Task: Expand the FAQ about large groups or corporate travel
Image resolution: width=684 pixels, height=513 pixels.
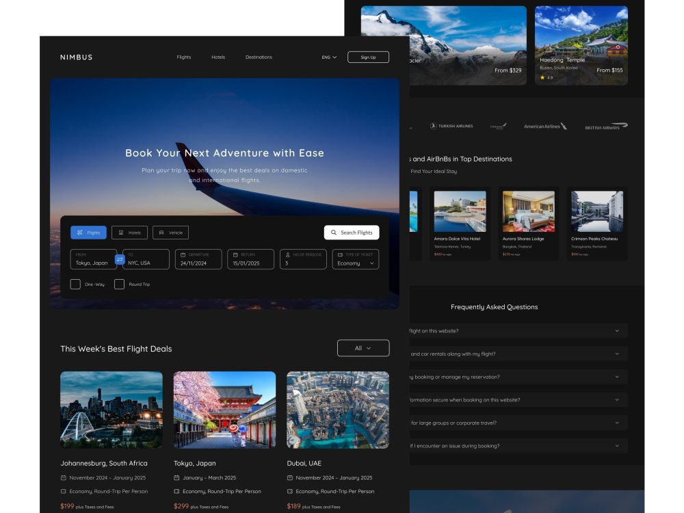Action: point(518,423)
